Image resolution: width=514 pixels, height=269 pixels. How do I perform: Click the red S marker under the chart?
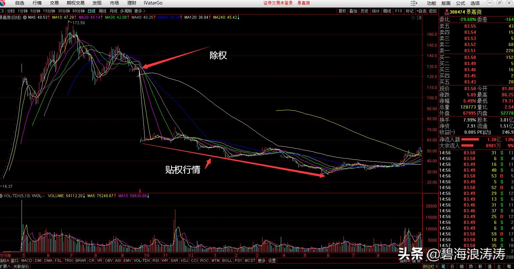140,191
